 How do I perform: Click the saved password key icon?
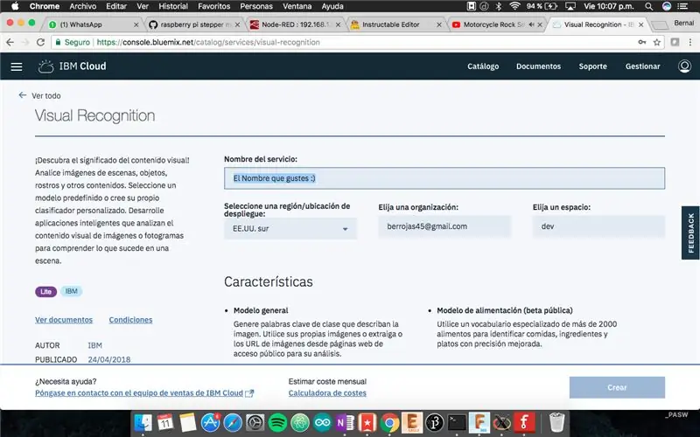[642, 42]
